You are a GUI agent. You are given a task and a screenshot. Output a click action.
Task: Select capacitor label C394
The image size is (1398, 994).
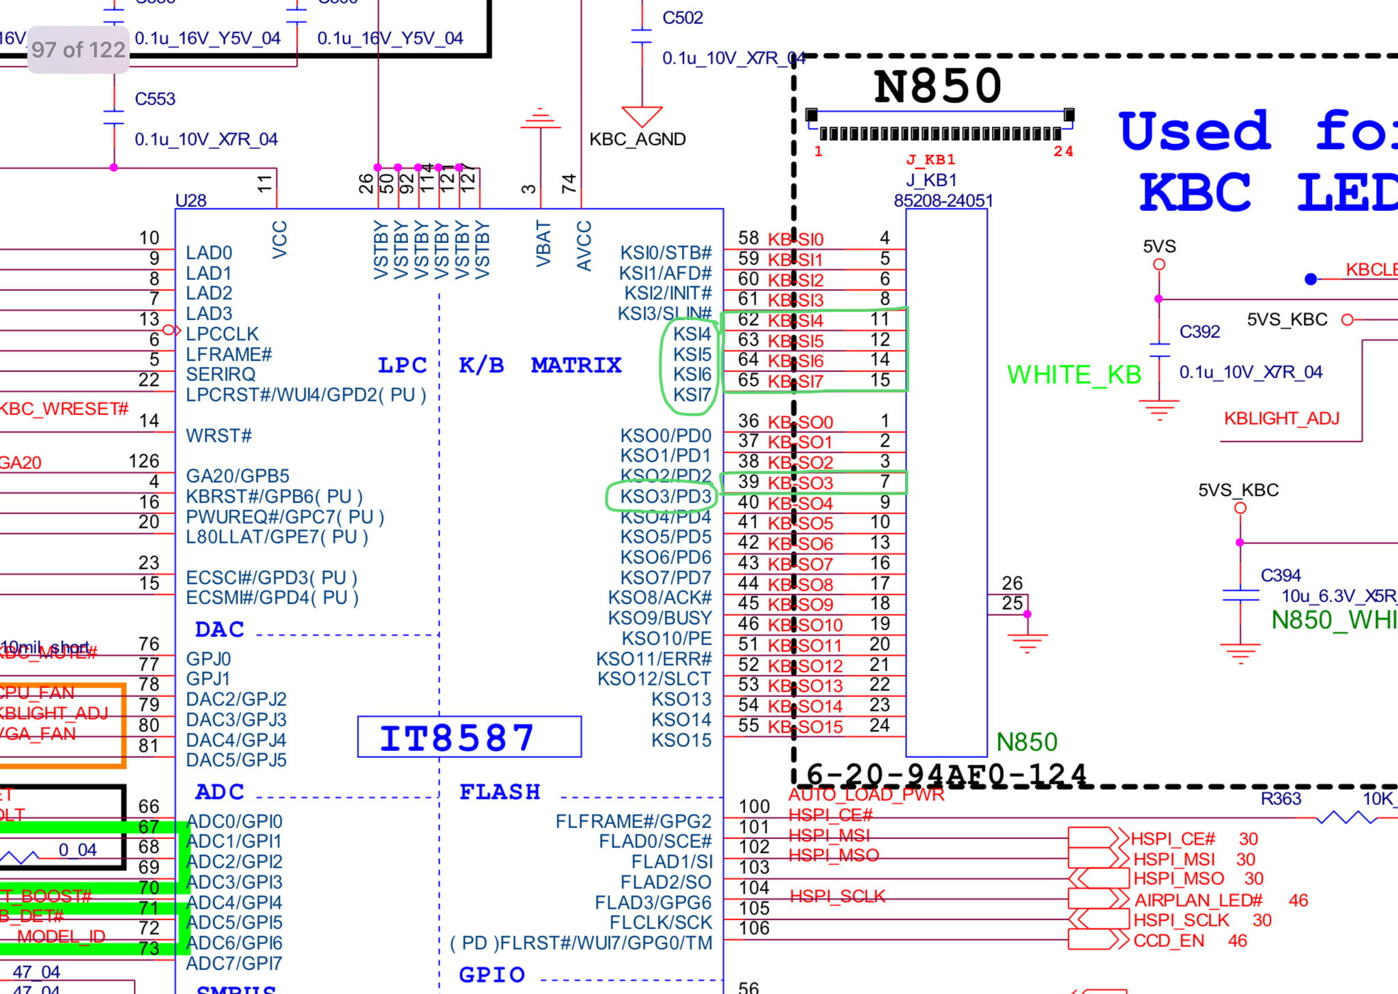tap(1281, 576)
